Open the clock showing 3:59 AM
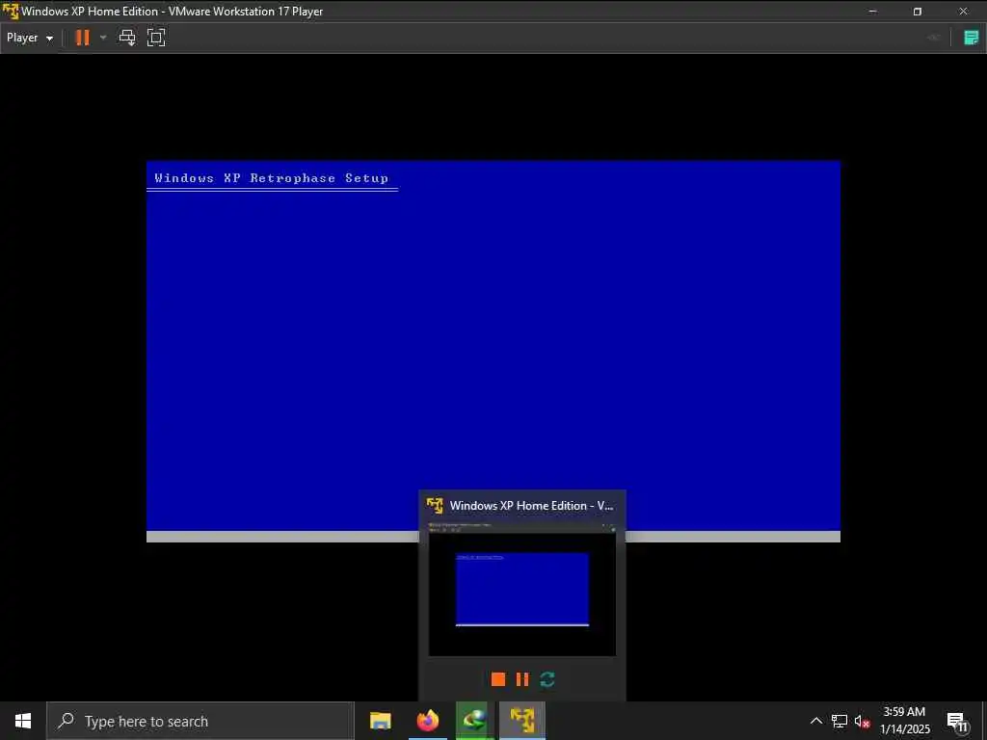The image size is (987, 740). (x=904, y=721)
